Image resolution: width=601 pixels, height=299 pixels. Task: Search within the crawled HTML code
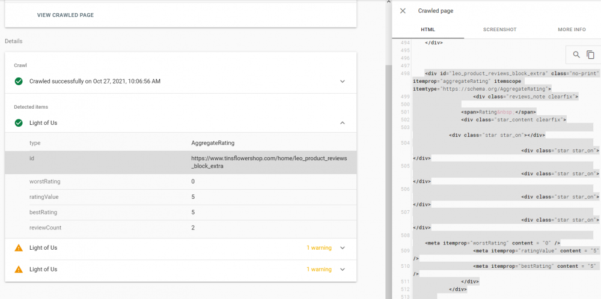pyautogui.click(x=576, y=55)
